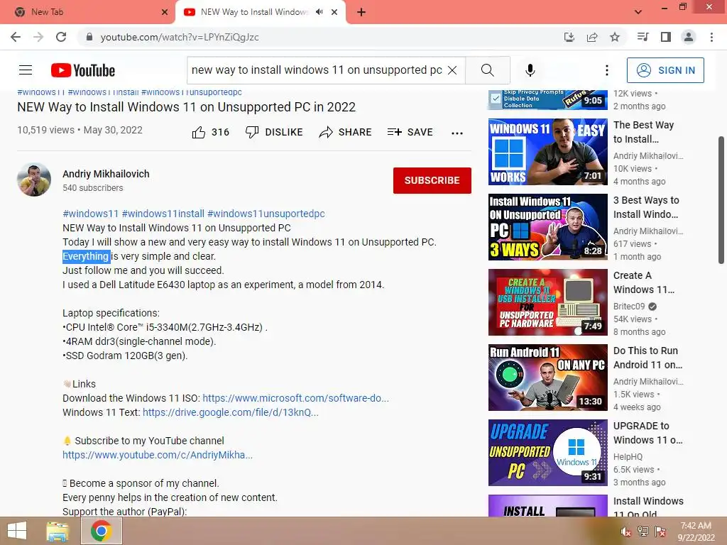This screenshot has height=545, width=727.
Task: Click 'UPGRADE to Windows 11 o...' title
Action: [x=647, y=433]
